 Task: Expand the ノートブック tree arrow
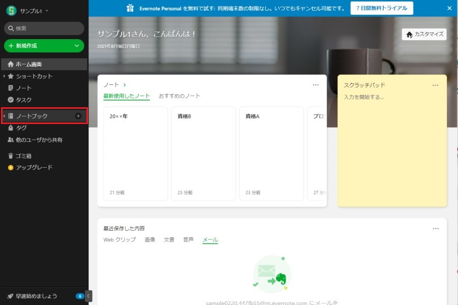tap(4, 116)
